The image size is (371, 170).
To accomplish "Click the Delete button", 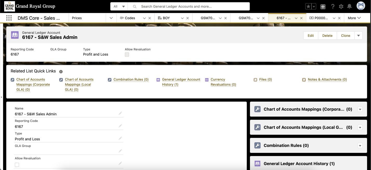I will coord(327,36).
